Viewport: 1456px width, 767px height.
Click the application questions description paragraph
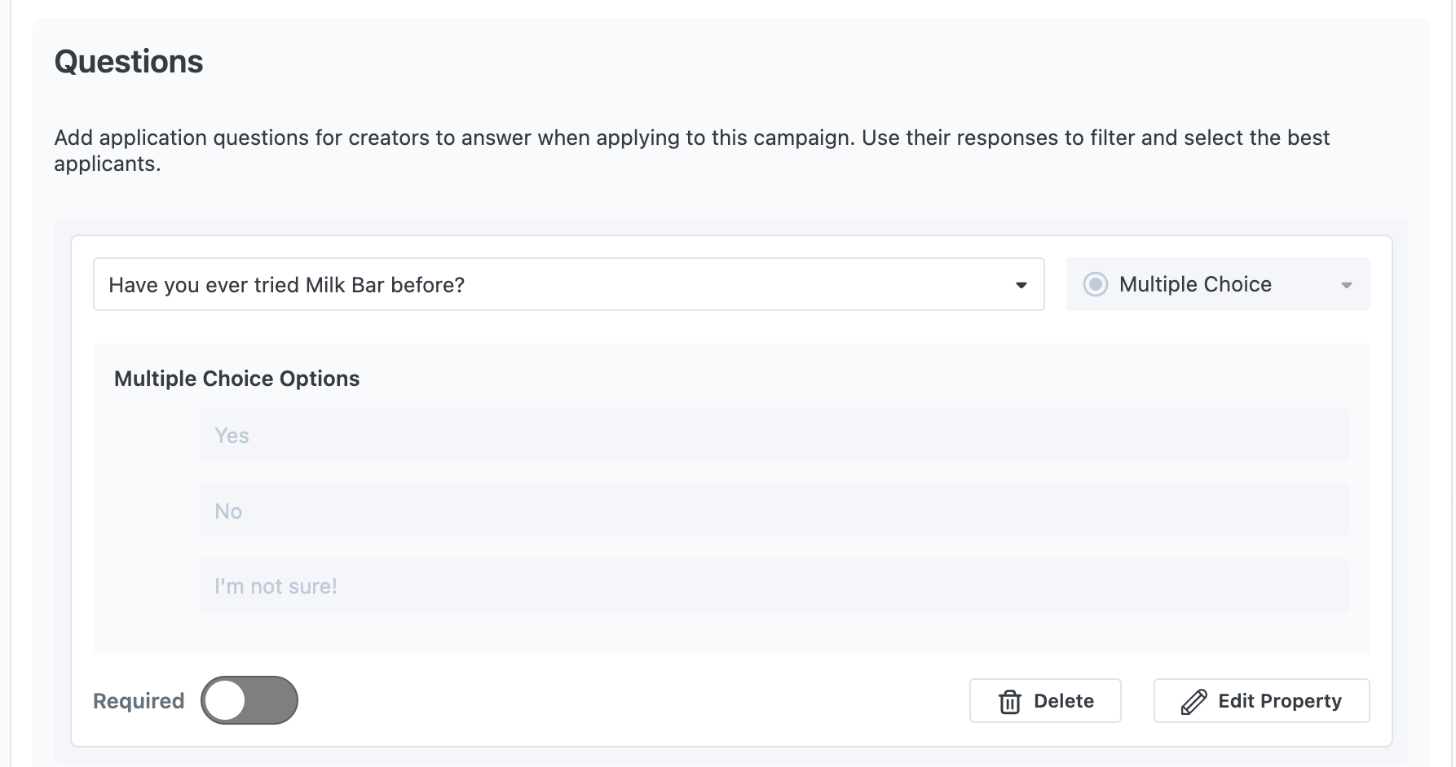tap(691, 151)
